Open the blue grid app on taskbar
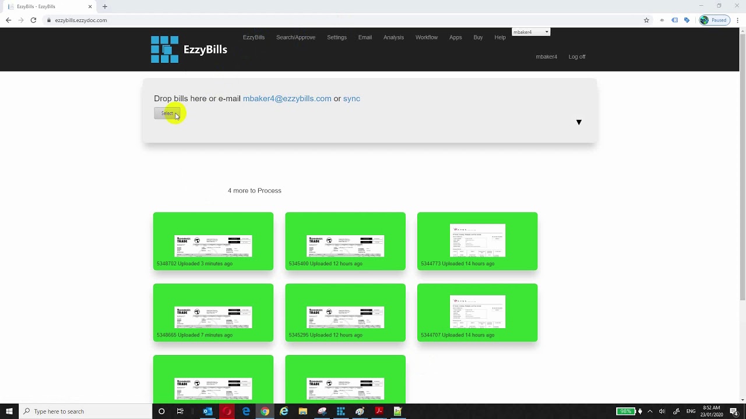The height and width of the screenshot is (419, 746). 340,411
